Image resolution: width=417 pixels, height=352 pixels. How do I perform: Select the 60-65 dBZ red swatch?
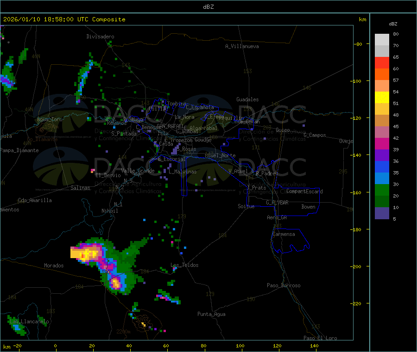point(382,62)
